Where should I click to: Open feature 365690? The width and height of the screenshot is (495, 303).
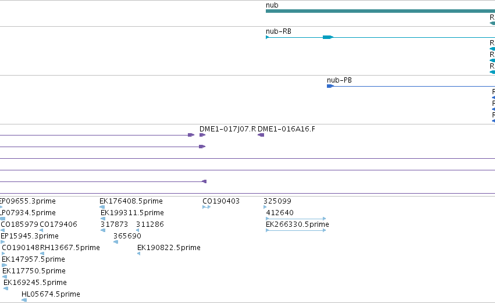[x=127, y=236]
